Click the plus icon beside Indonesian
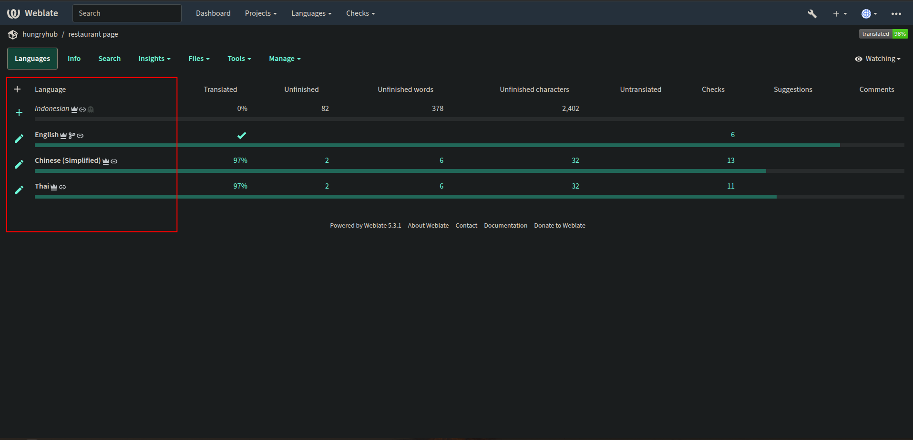913x440 pixels. (19, 112)
